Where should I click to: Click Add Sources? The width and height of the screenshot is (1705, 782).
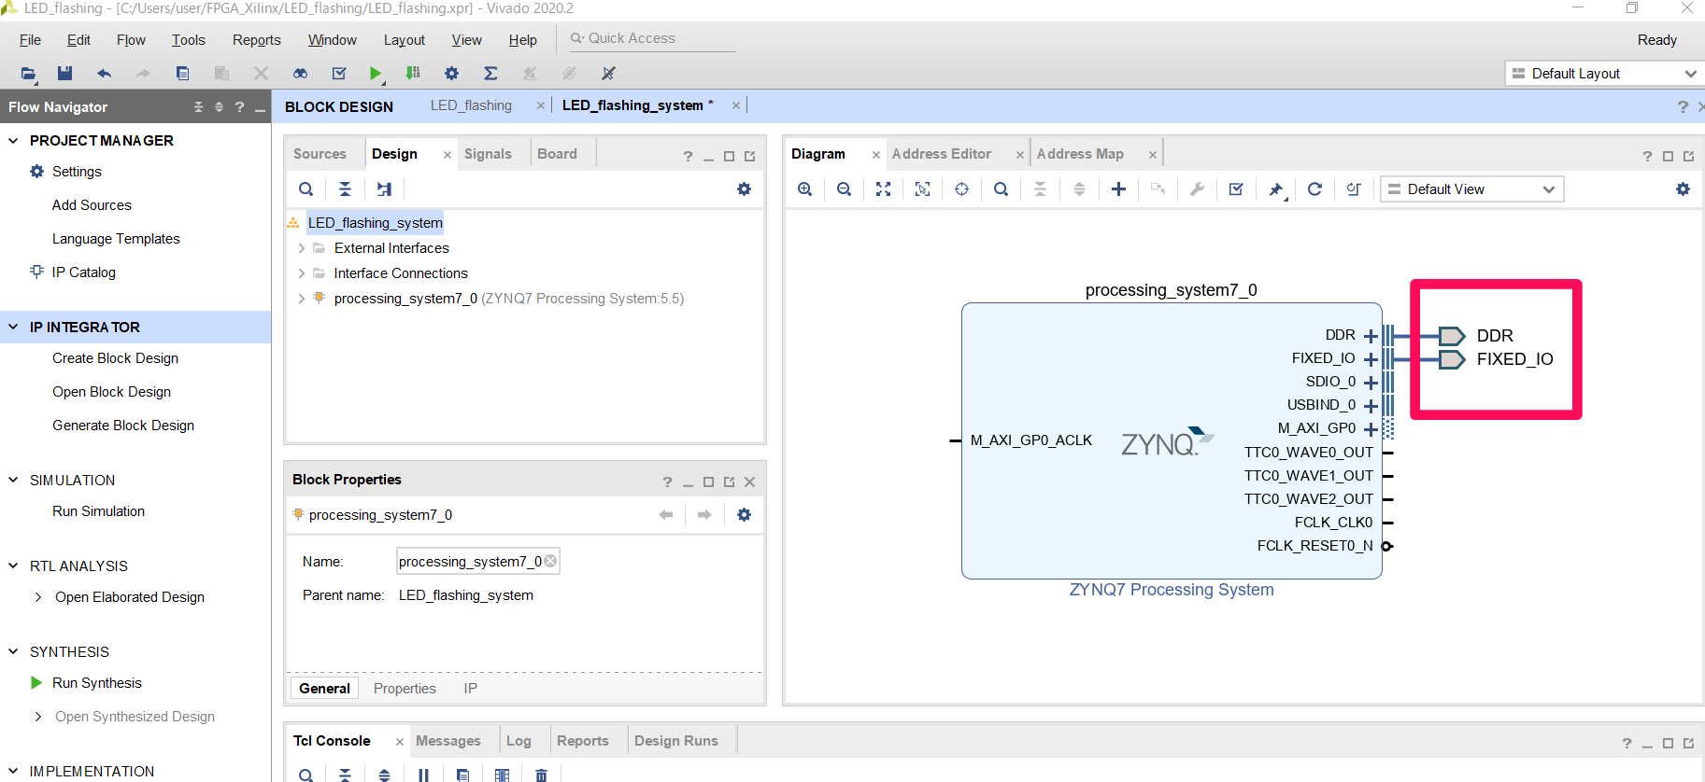click(x=92, y=205)
